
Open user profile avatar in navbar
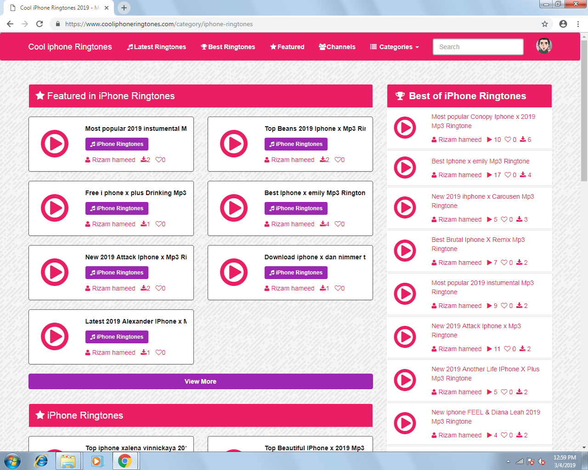pos(544,46)
